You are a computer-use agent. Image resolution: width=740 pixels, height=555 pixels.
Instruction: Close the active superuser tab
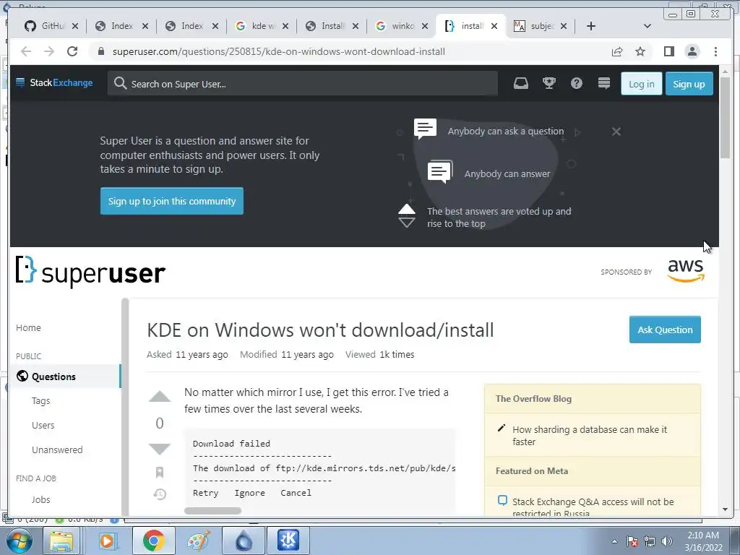tap(494, 26)
